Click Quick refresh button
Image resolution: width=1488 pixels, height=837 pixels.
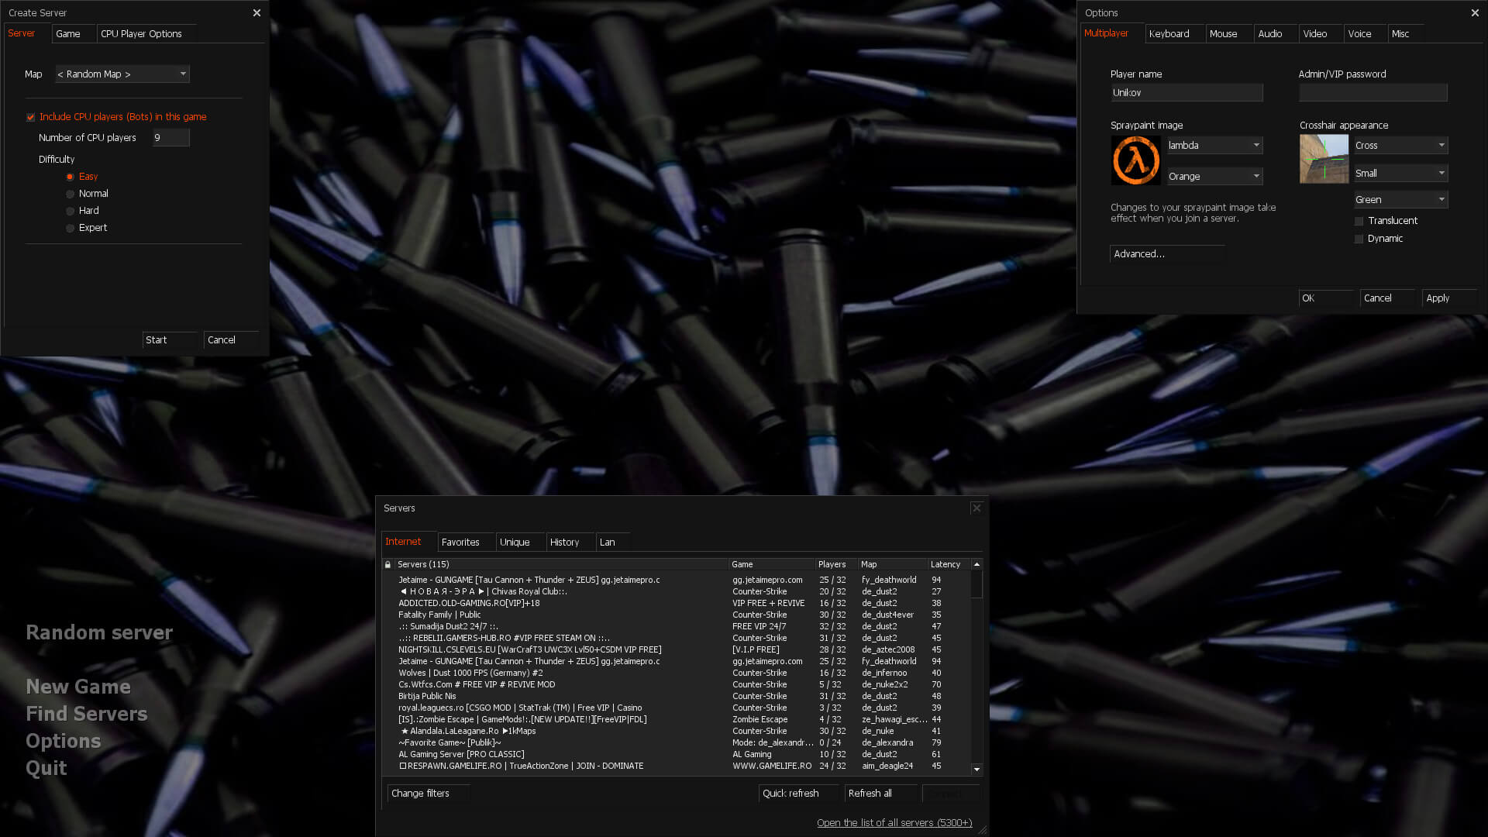point(799,793)
